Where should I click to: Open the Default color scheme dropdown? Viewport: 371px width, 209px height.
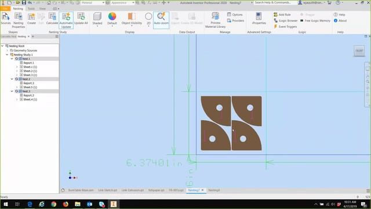112,19
